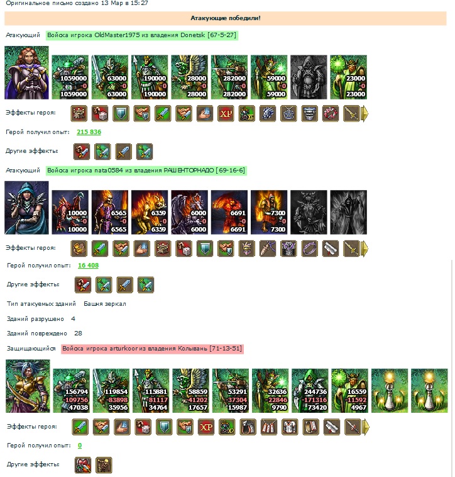Open the 16 408 hero experience link

click(89, 266)
